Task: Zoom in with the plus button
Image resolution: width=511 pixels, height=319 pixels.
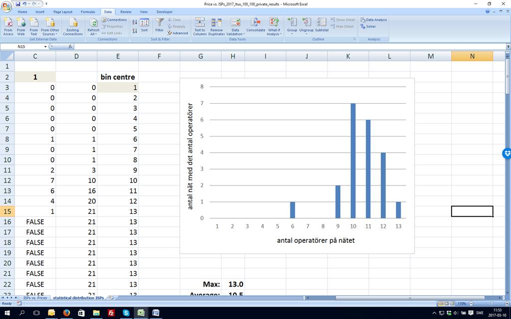Action: pyautogui.click(x=508, y=304)
